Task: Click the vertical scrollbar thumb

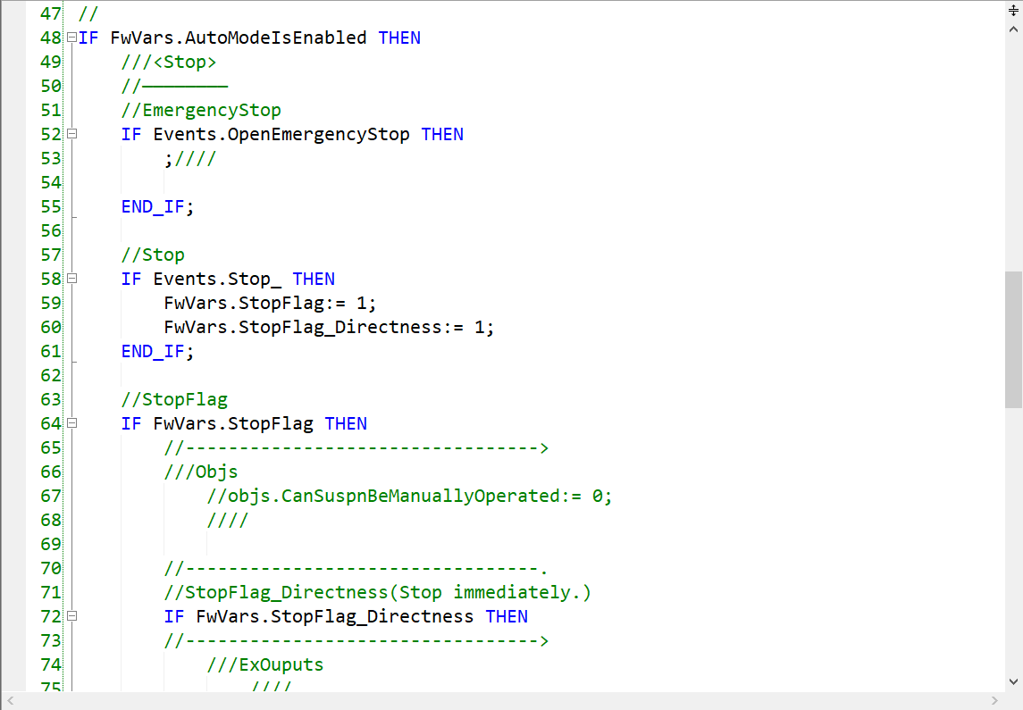Action: (x=1013, y=339)
